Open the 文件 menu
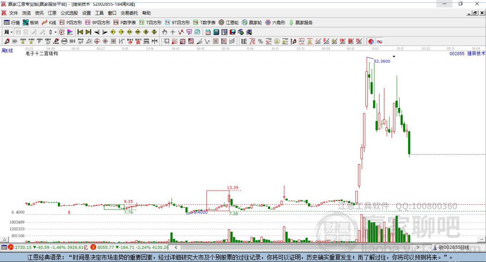486x262 pixels. tap(14, 13)
